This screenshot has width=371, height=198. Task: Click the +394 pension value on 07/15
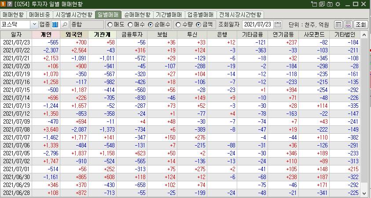[x=291, y=90]
